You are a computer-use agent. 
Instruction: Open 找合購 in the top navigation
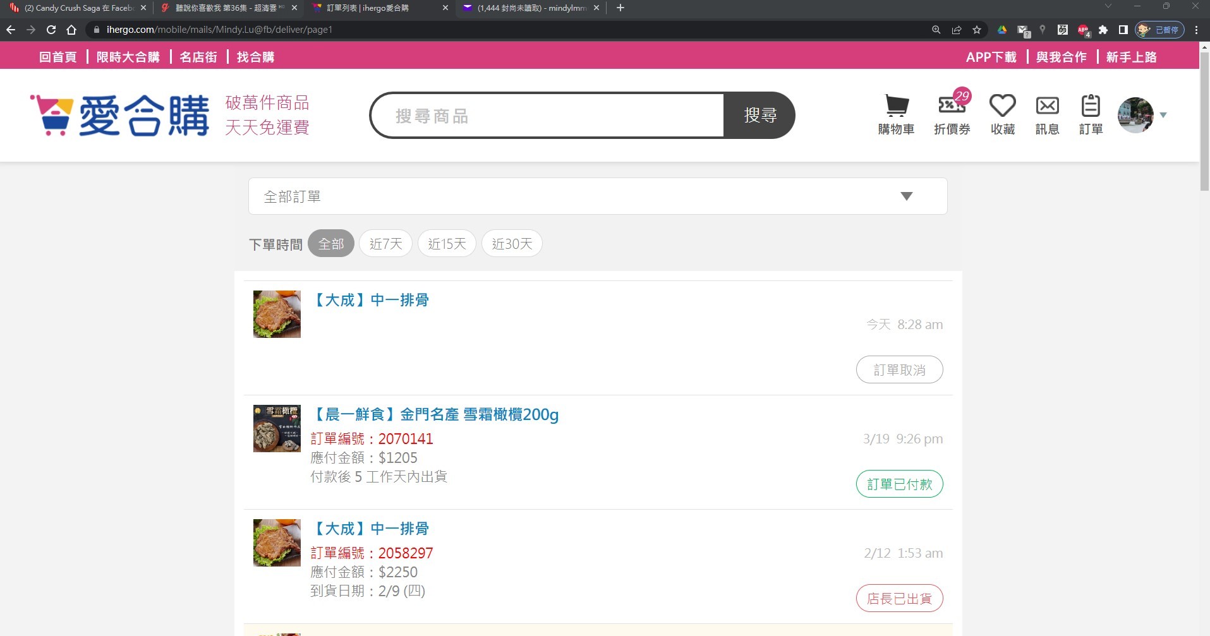255,57
